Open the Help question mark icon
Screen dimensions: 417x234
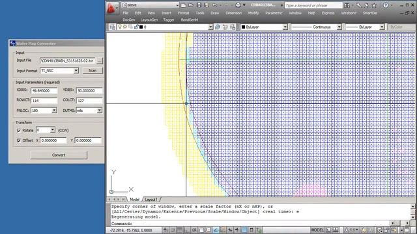(385, 5)
